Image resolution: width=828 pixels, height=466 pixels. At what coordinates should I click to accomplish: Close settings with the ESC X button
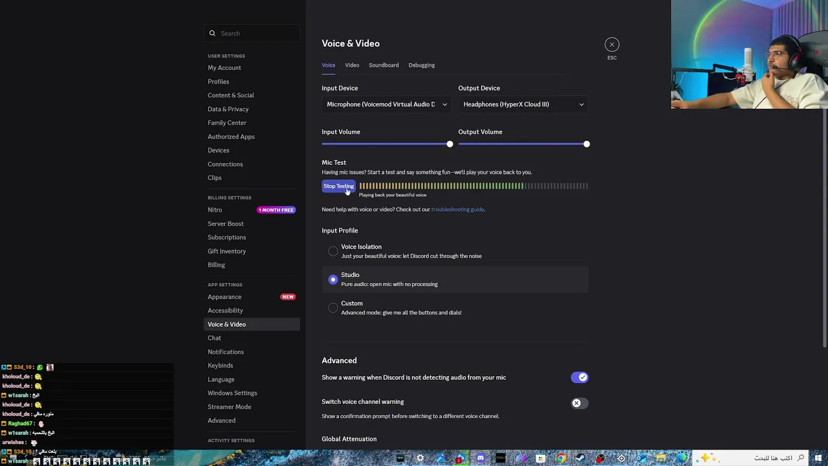(x=612, y=45)
